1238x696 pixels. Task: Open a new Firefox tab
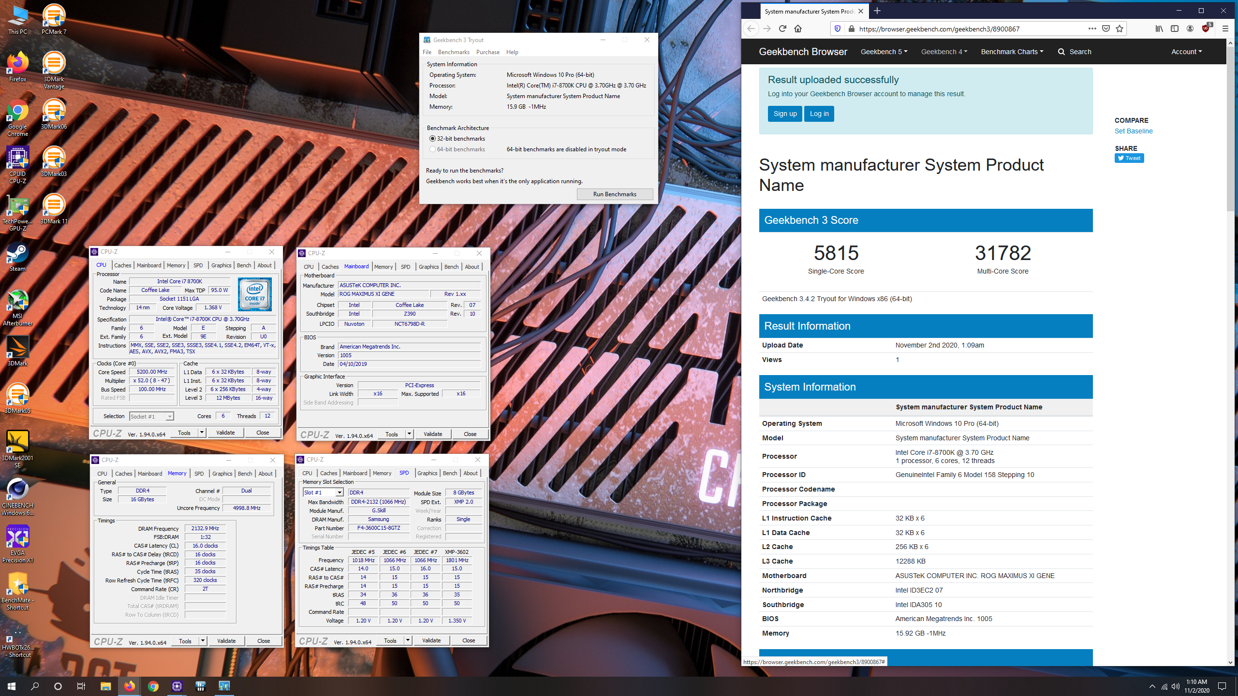click(x=877, y=11)
